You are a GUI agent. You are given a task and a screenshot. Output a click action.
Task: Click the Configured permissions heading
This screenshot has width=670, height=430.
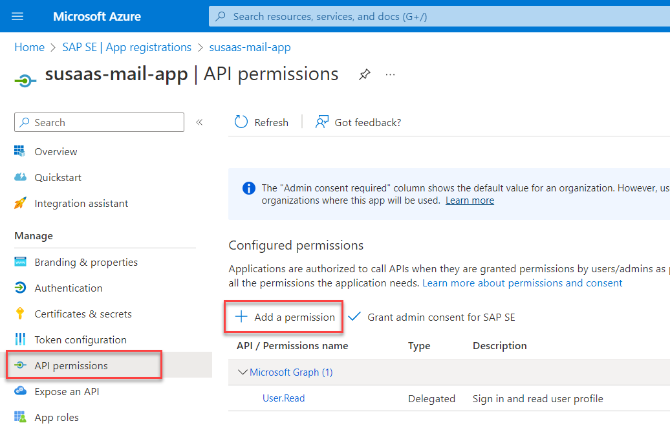pyautogui.click(x=296, y=245)
